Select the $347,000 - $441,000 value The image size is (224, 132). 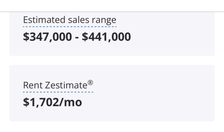(77, 37)
